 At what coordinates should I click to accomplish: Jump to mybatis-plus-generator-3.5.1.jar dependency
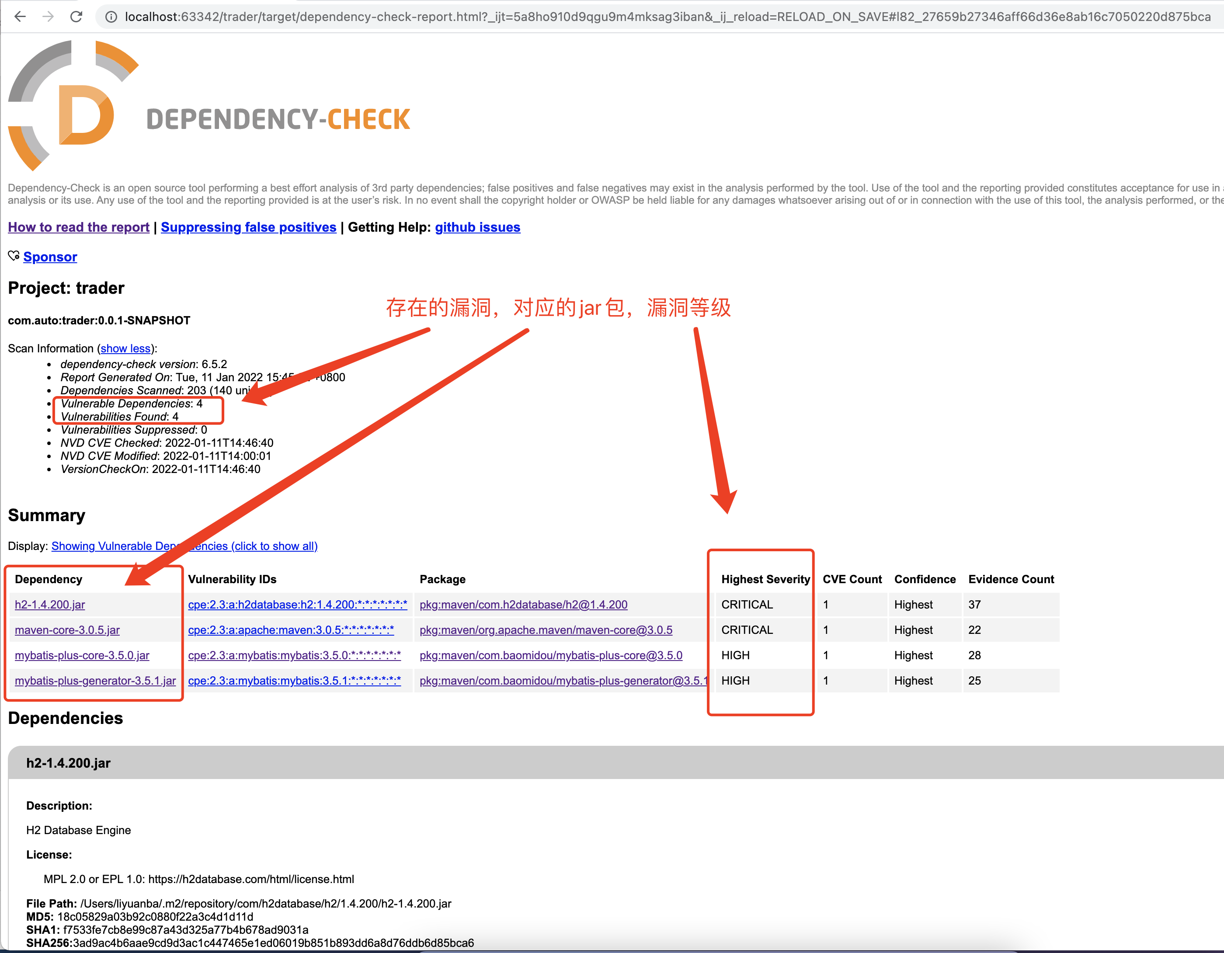tap(95, 681)
